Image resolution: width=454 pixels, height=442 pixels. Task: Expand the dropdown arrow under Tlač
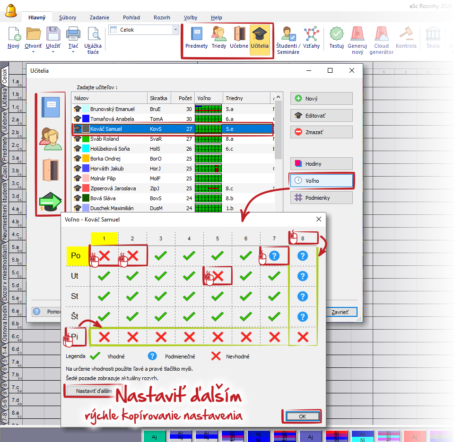pyautogui.click(x=73, y=52)
